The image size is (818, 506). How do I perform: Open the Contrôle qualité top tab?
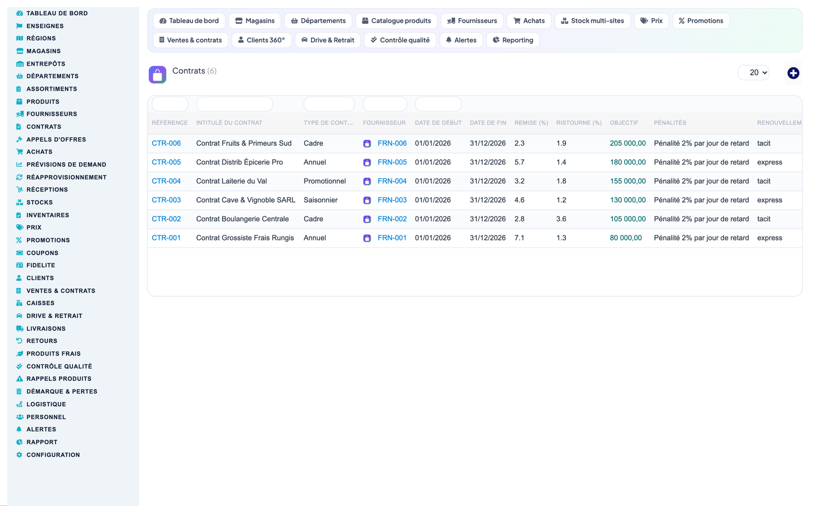click(x=400, y=40)
